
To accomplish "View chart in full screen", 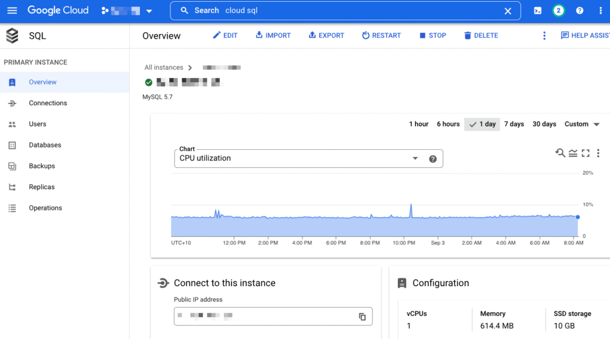I will point(586,153).
